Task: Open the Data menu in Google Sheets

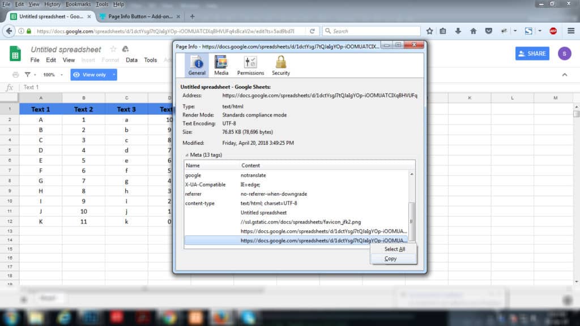Action: click(131, 60)
